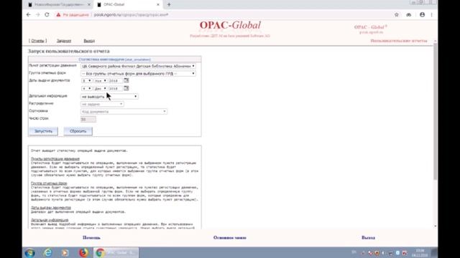The height and width of the screenshot is (258, 460).
Task: Open the Chrome three-dot menu
Action: tap(431, 14)
